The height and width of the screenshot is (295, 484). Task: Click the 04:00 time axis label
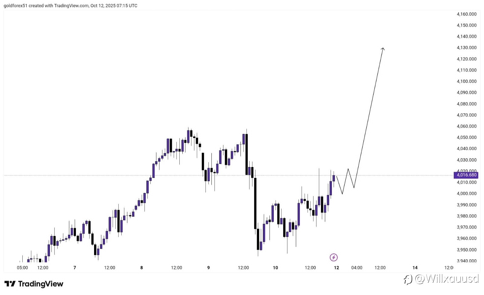coord(357,267)
